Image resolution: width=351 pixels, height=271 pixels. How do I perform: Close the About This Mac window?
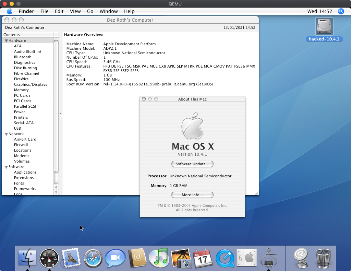[x=144, y=99]
